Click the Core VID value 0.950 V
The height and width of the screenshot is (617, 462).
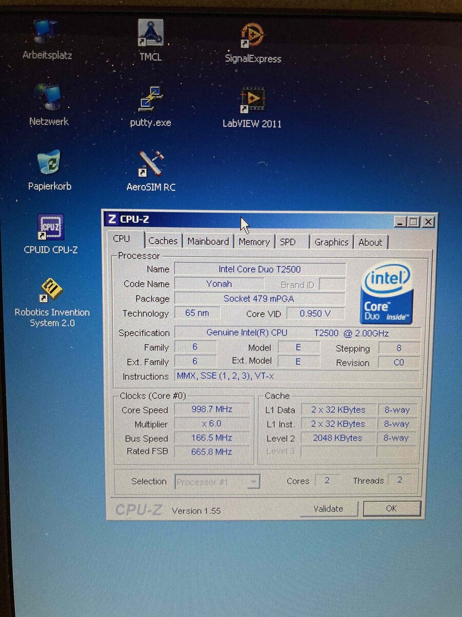pos(316,313)
